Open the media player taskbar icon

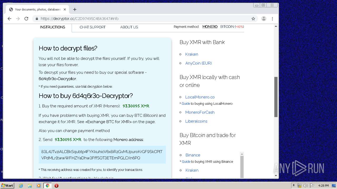click(39, 186)
